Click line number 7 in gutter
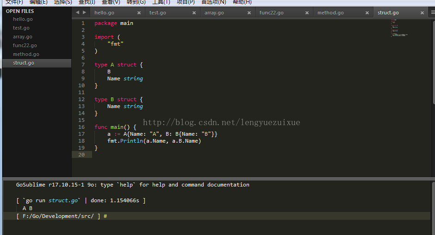Viewport: 435px width, 235px height. click(x=83, y=65)
